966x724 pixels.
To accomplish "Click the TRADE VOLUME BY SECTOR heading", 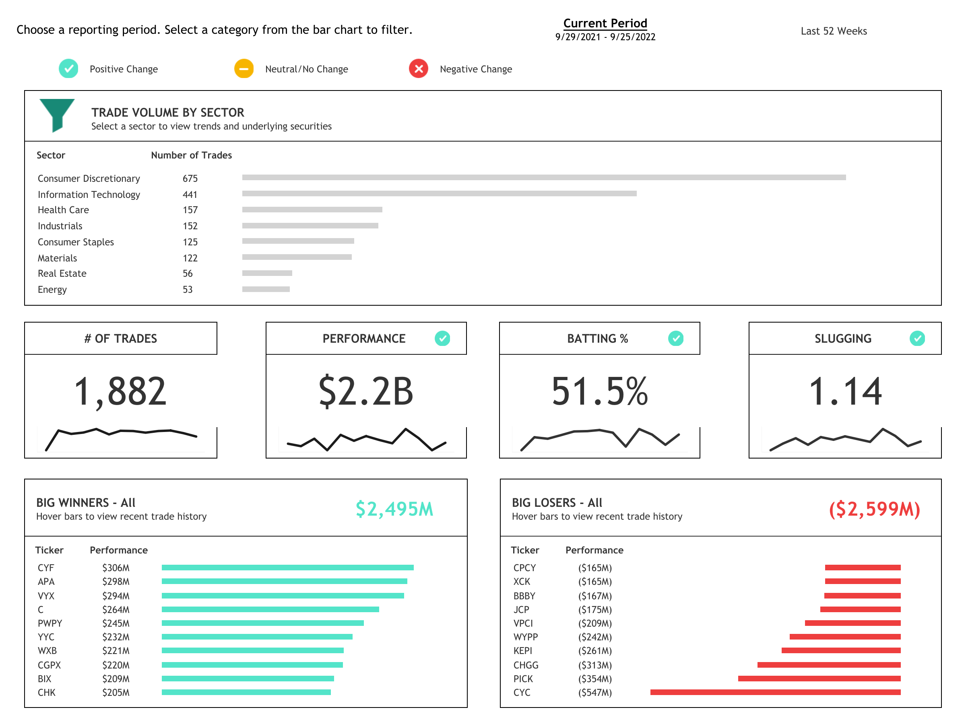I will point(168,113).
